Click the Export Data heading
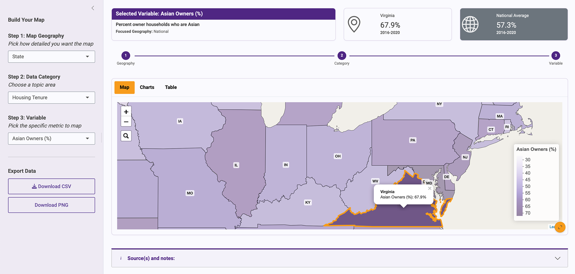Screen dimensions: 575x274 point(22,171)
